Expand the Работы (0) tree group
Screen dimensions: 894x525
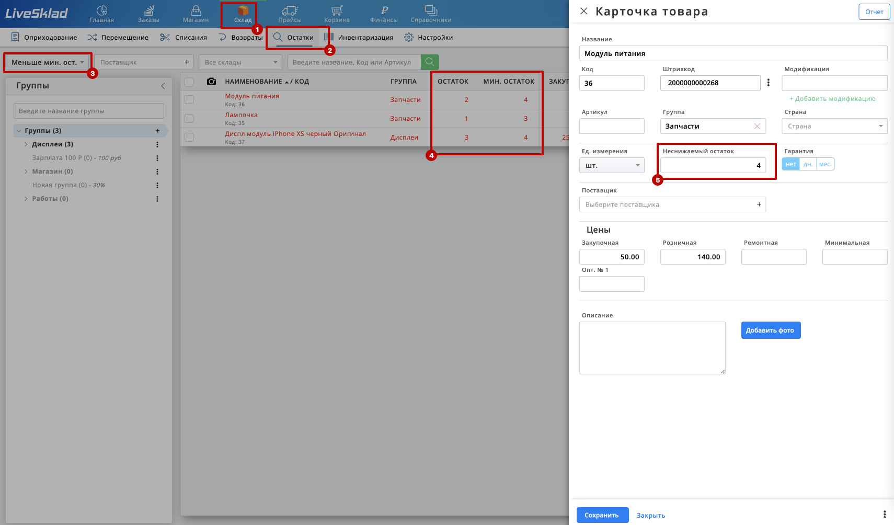[x=26, y=199]
